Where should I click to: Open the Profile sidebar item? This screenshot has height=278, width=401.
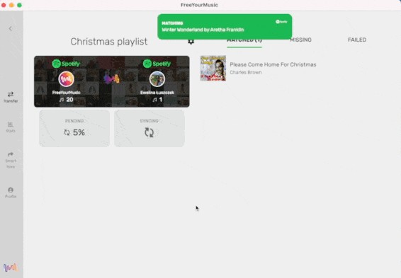[11, 192]
